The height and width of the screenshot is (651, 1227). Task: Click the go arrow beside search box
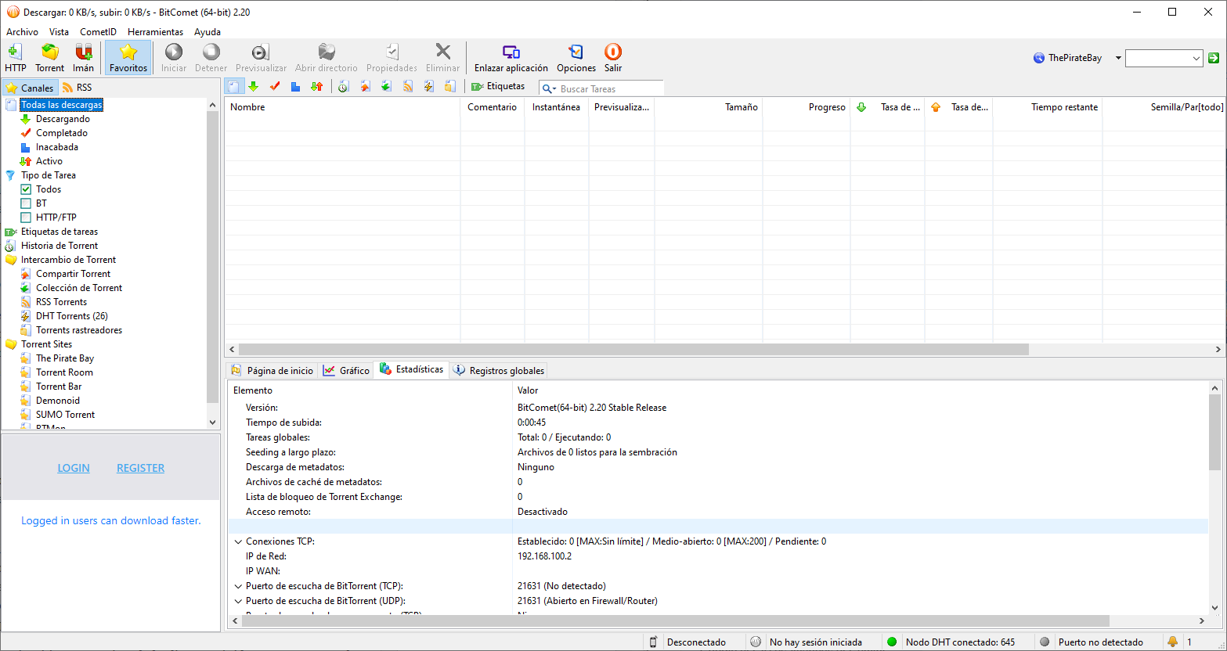click(1214, 58)
